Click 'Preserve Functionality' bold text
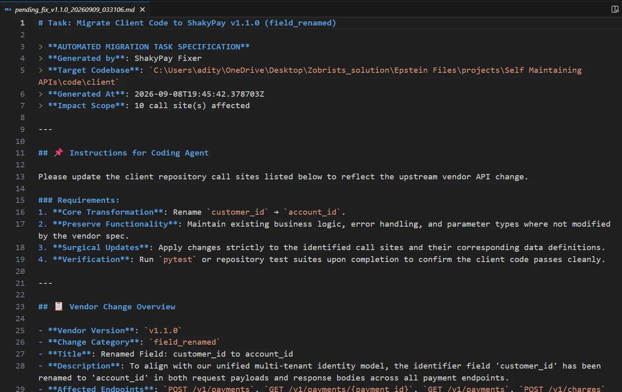Screen dimensions: 622x392 click(x=115, y=224)
